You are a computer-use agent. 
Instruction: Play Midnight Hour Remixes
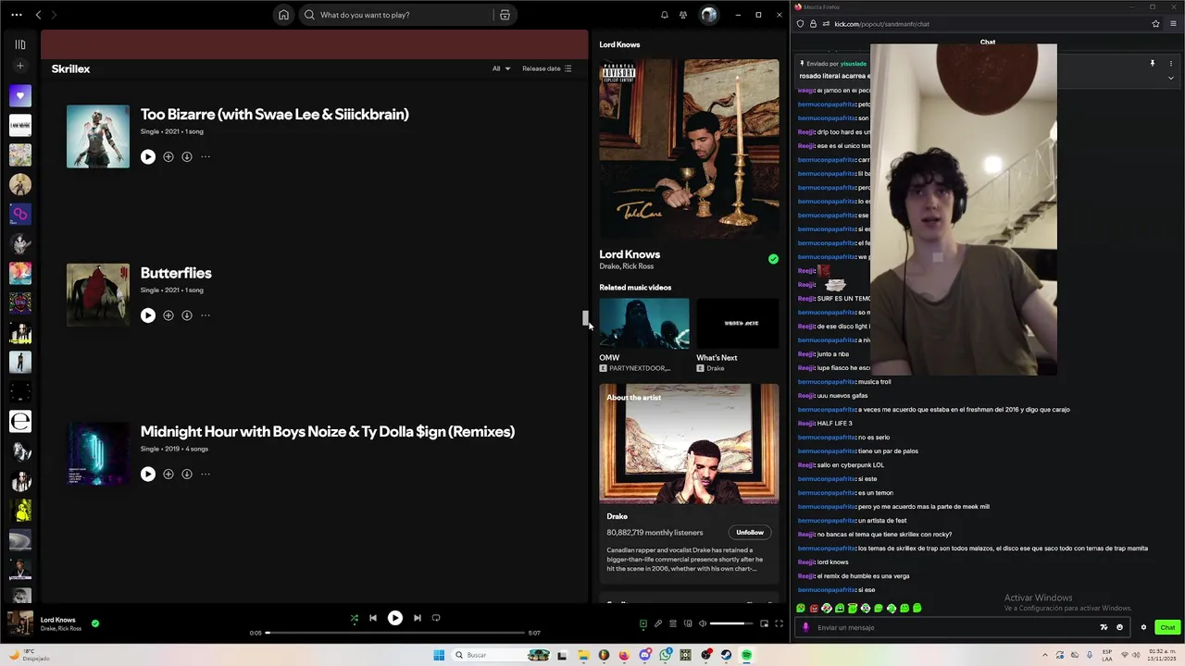click(148, 474)
